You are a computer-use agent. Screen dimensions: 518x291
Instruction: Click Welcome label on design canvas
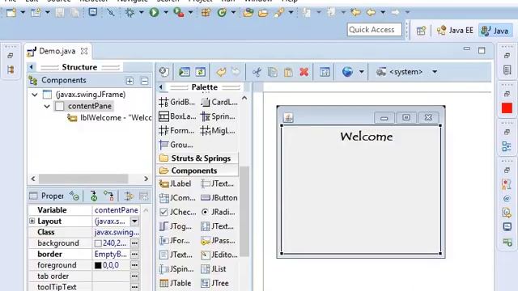pos(367,137)
